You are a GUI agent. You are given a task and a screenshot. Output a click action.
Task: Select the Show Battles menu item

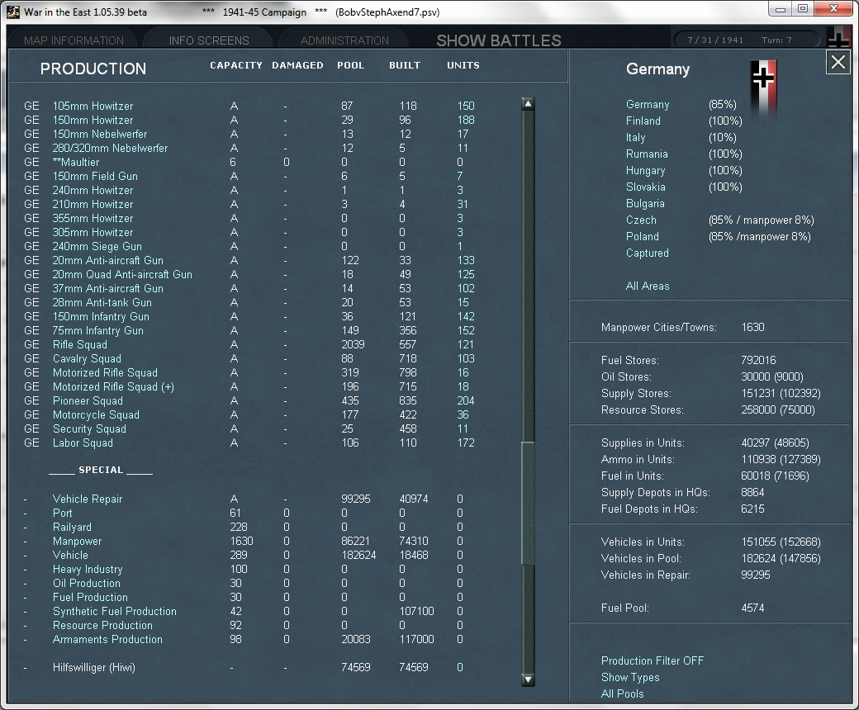pos(499,40)
